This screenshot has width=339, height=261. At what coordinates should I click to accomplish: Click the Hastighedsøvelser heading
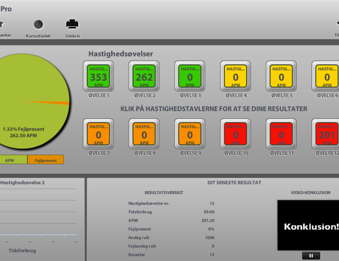tap(120, 54)
